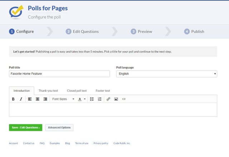The width and height of the screenshot is (229, 157).
Task: Toggle bold formatting in editor
Action: pos(13,99)
